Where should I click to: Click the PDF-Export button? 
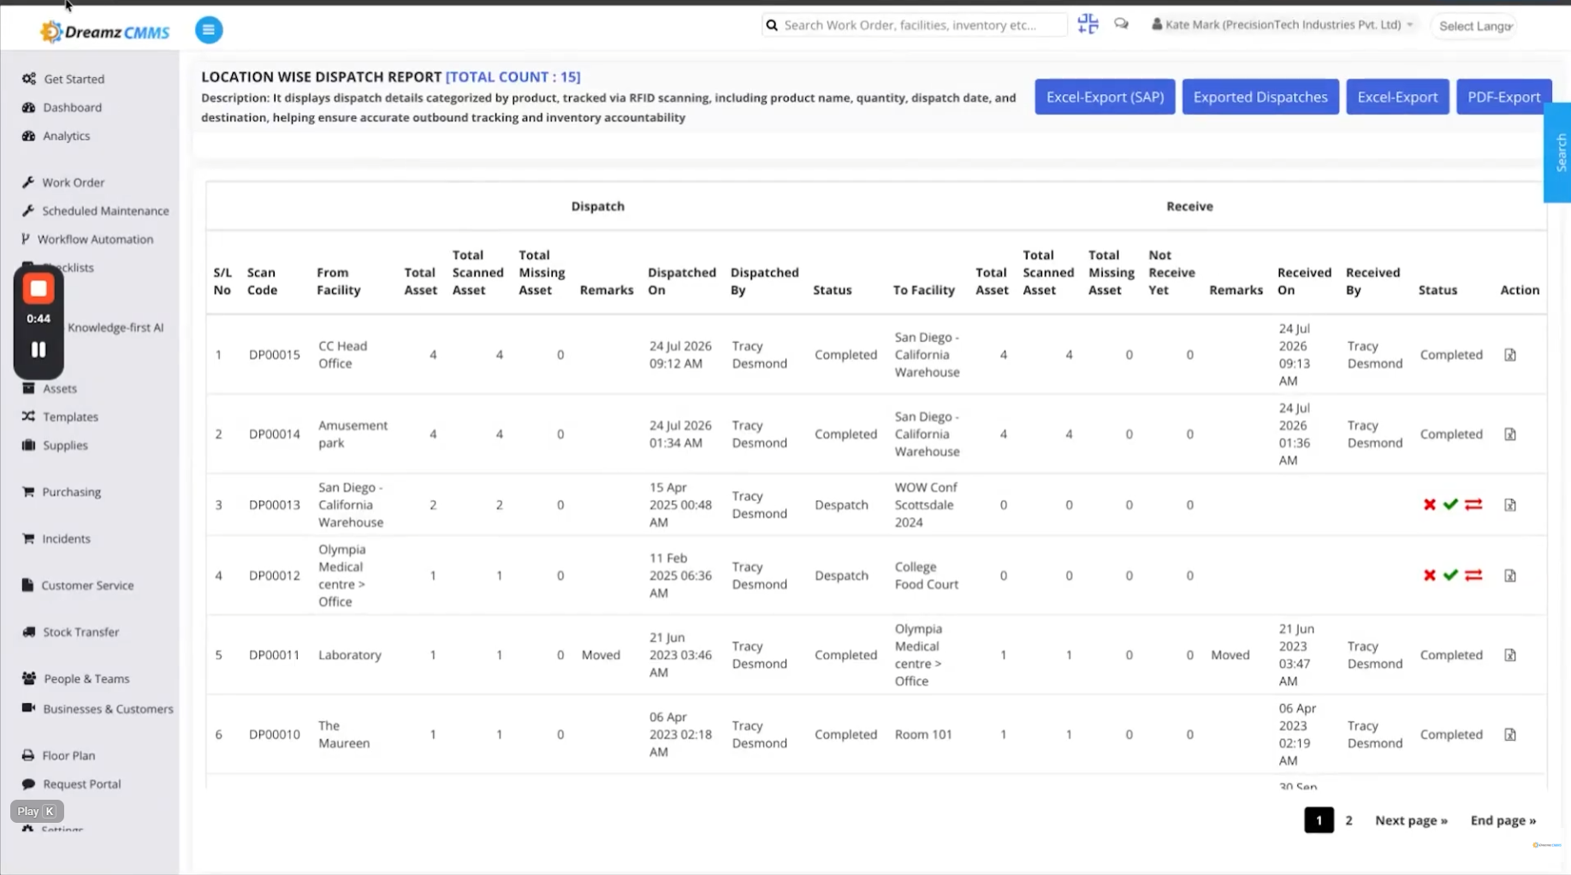[1503, 97]
